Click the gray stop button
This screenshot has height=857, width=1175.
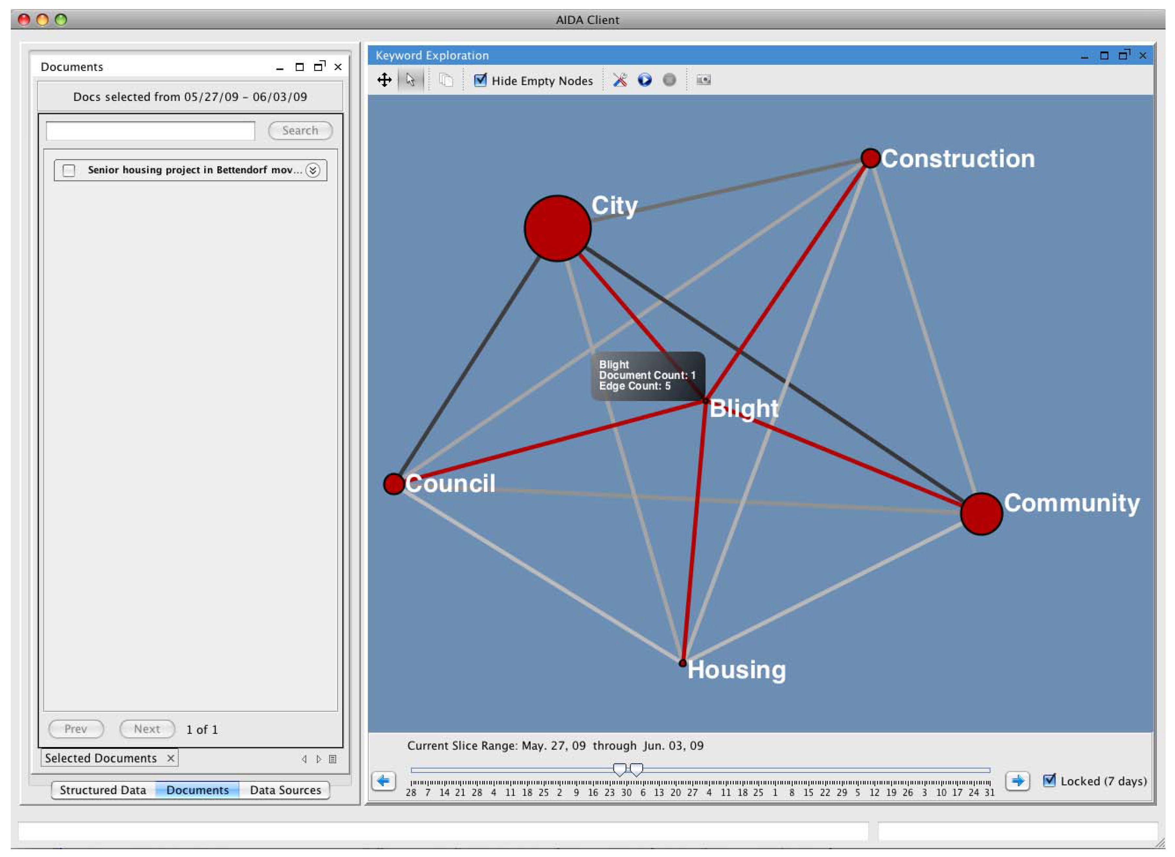(669, 80)
